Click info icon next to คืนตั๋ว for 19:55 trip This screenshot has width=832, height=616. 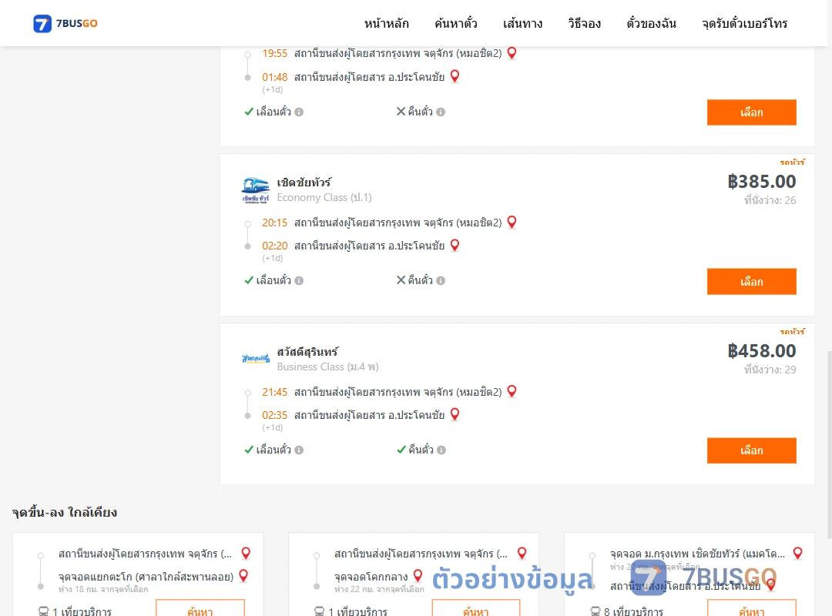(441, 112)
